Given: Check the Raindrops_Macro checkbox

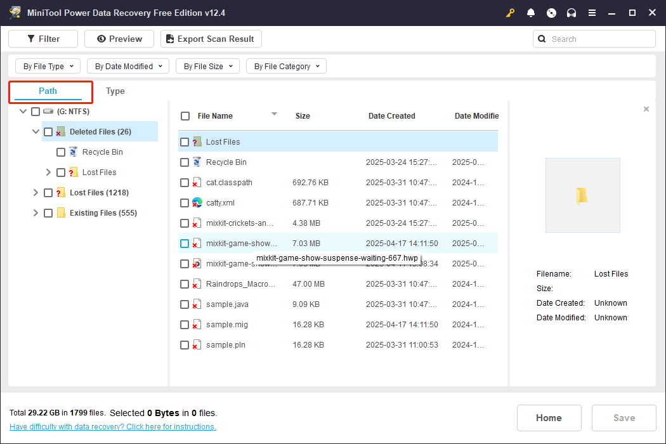Looking at the screenshot, I should pos(185,284).
